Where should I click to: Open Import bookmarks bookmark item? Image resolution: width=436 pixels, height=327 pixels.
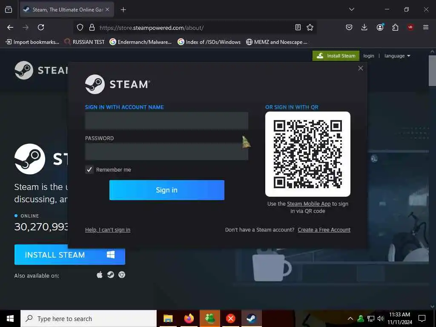coord(32,42)
